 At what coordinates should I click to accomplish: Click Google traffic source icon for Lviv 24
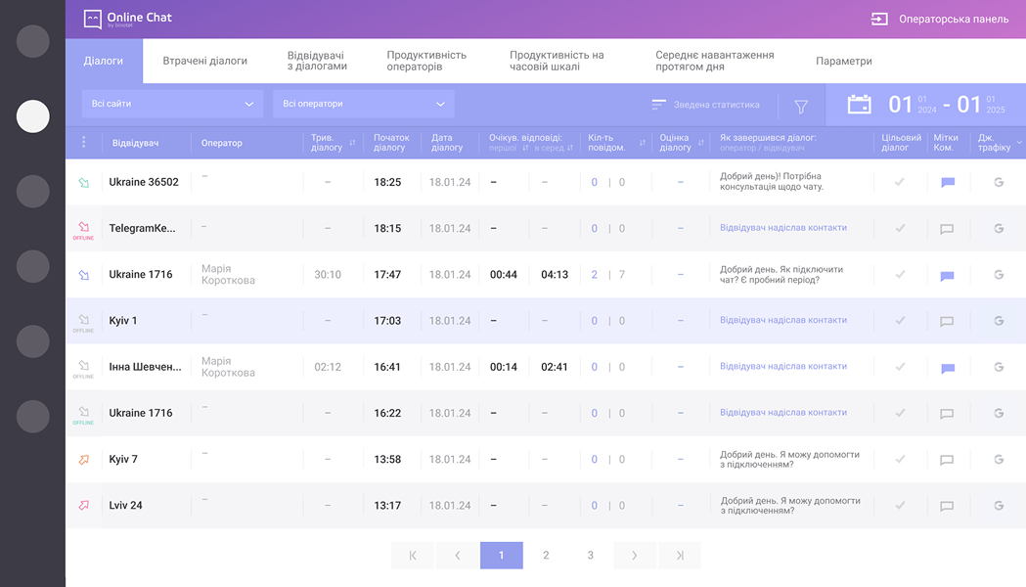(x=999, y=506)
